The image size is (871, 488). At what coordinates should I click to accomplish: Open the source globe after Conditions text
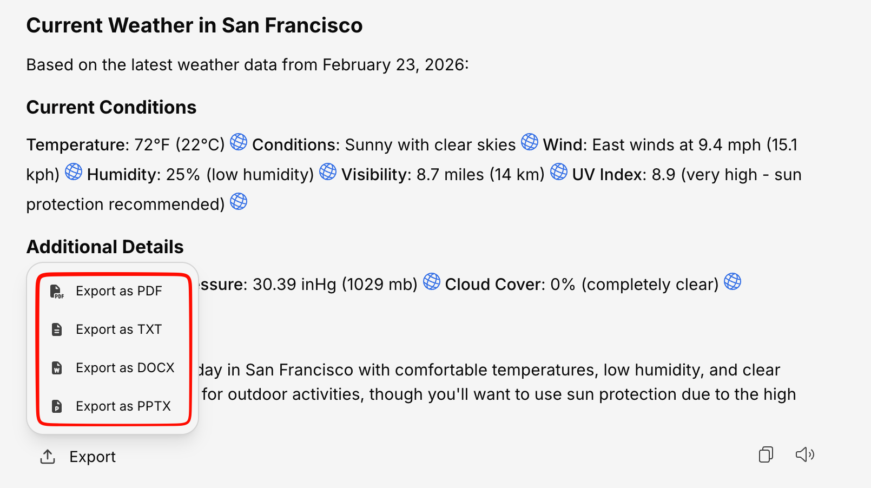pyautogui.click(x=530, y=142)
